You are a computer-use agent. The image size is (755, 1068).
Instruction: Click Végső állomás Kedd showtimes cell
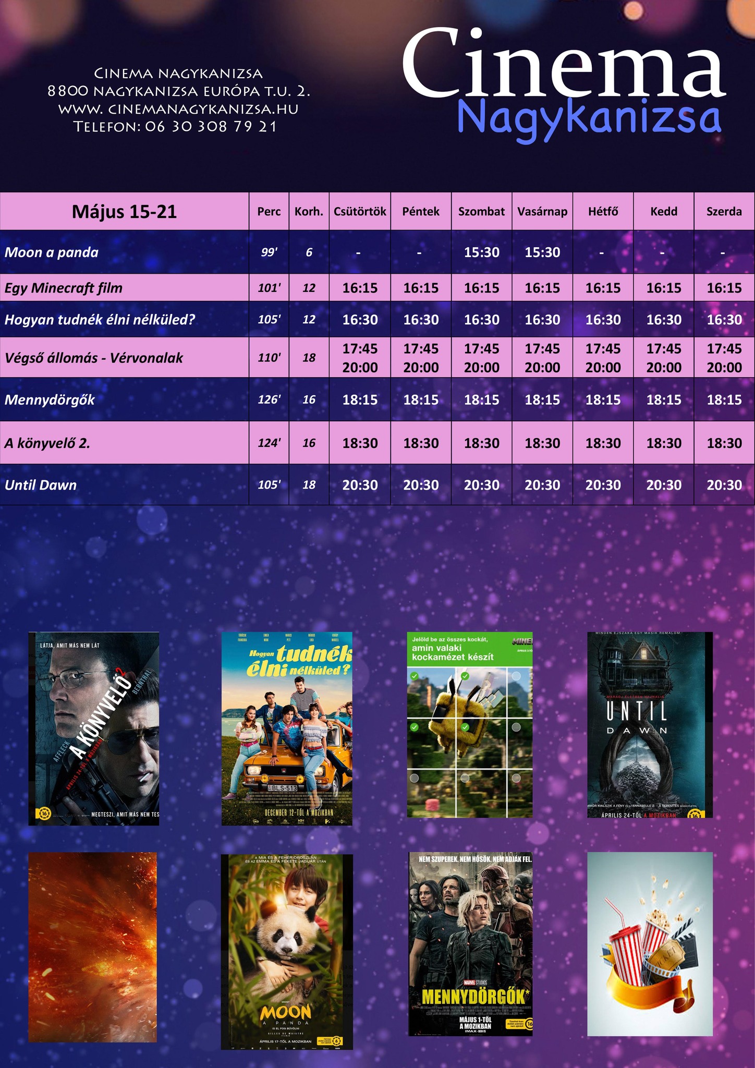click(x=664, y=358)
